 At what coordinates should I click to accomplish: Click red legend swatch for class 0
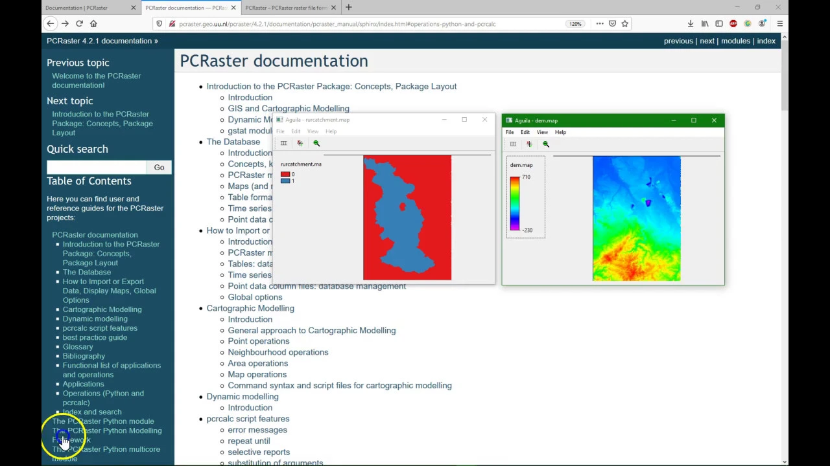tap(285, 174)
